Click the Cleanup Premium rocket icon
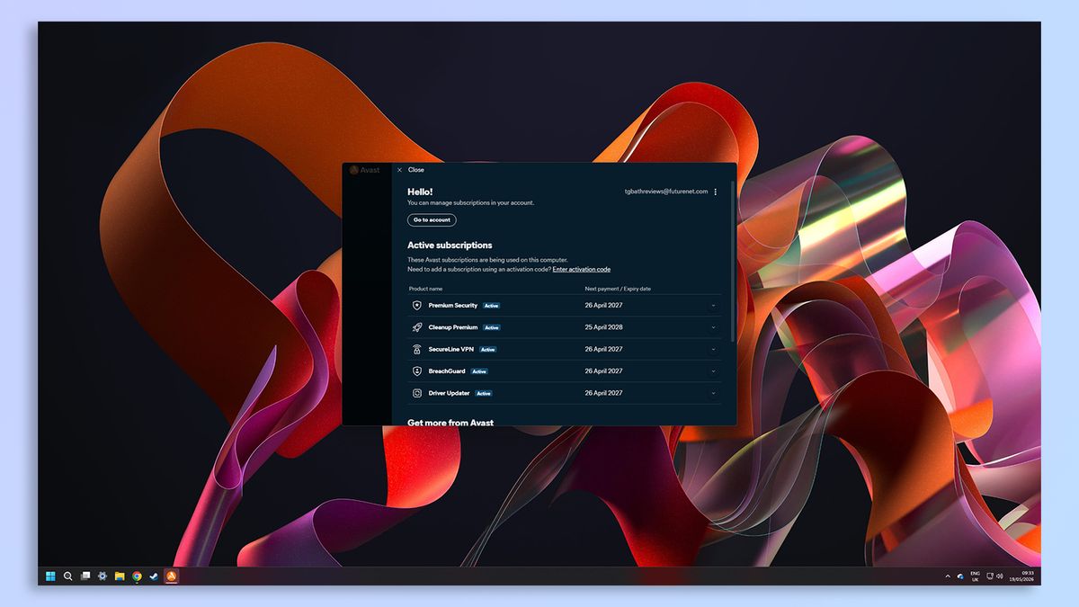The width and height of the screenshot is (1079, 607). coord(417,327)
